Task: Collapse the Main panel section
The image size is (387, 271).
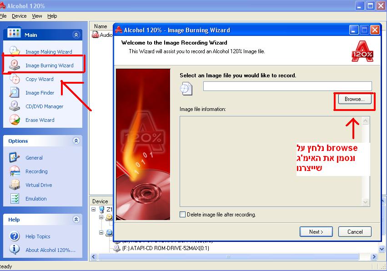Action: click(76, 35)
